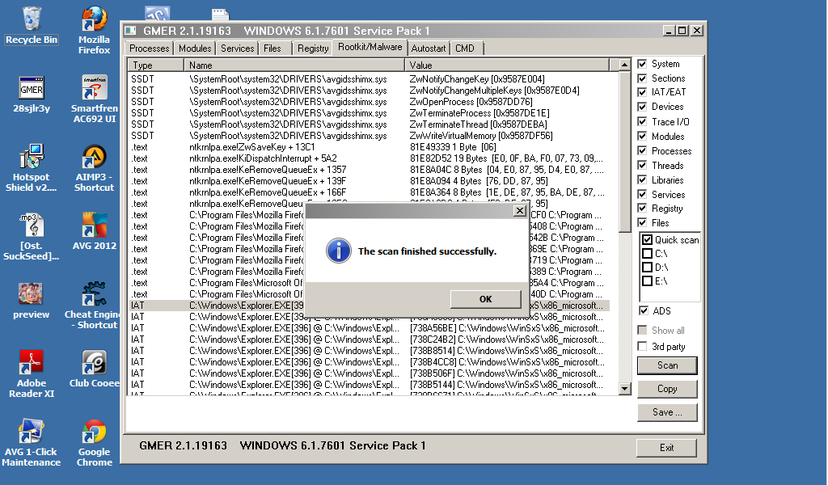Uncheck the Sections checkbox
Image resolution: width=828 pixels, height=485 pixels.
point(642,78)
